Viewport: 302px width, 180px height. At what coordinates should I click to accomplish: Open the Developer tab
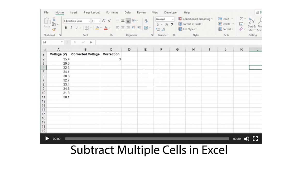171,12
